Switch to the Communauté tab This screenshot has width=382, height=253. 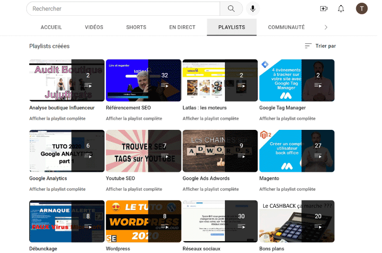286,27
